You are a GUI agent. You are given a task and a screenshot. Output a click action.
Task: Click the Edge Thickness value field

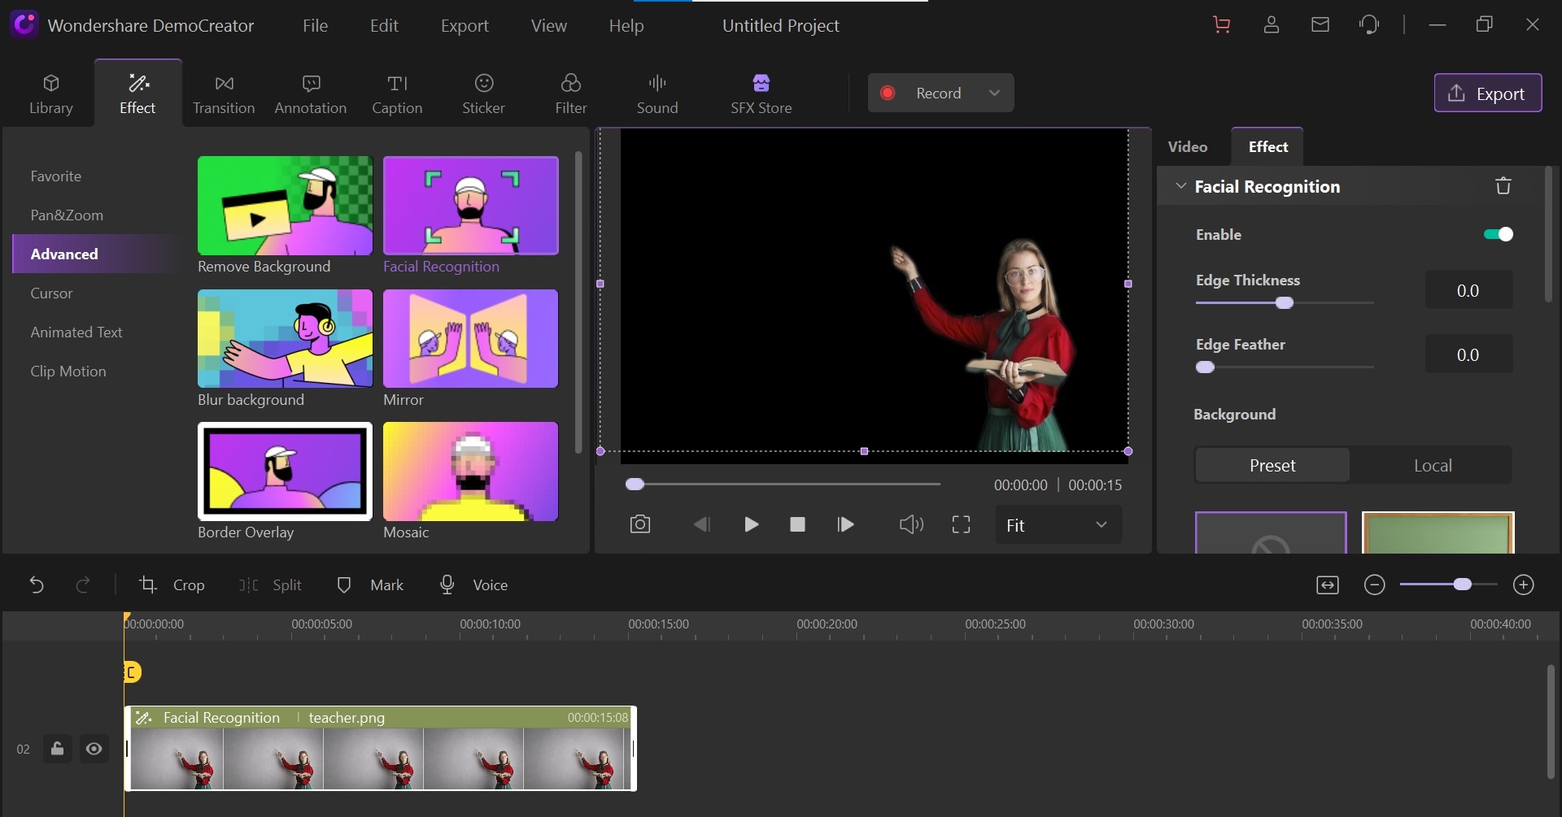(1468, 290)
